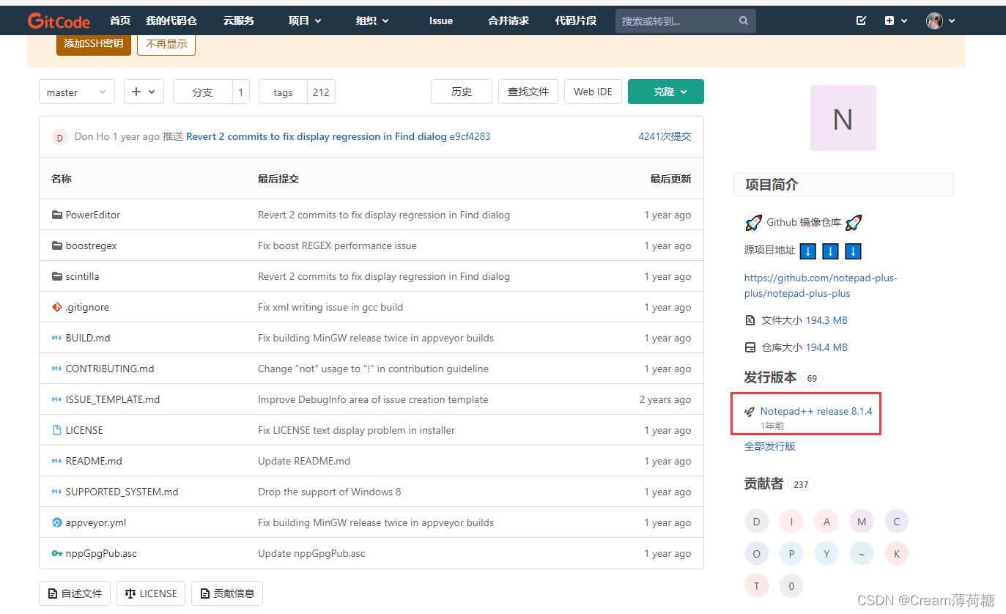The width and height of the screenshot is (1006, 614).
Task: Click contributor avatar M
Action: (862, 522)
